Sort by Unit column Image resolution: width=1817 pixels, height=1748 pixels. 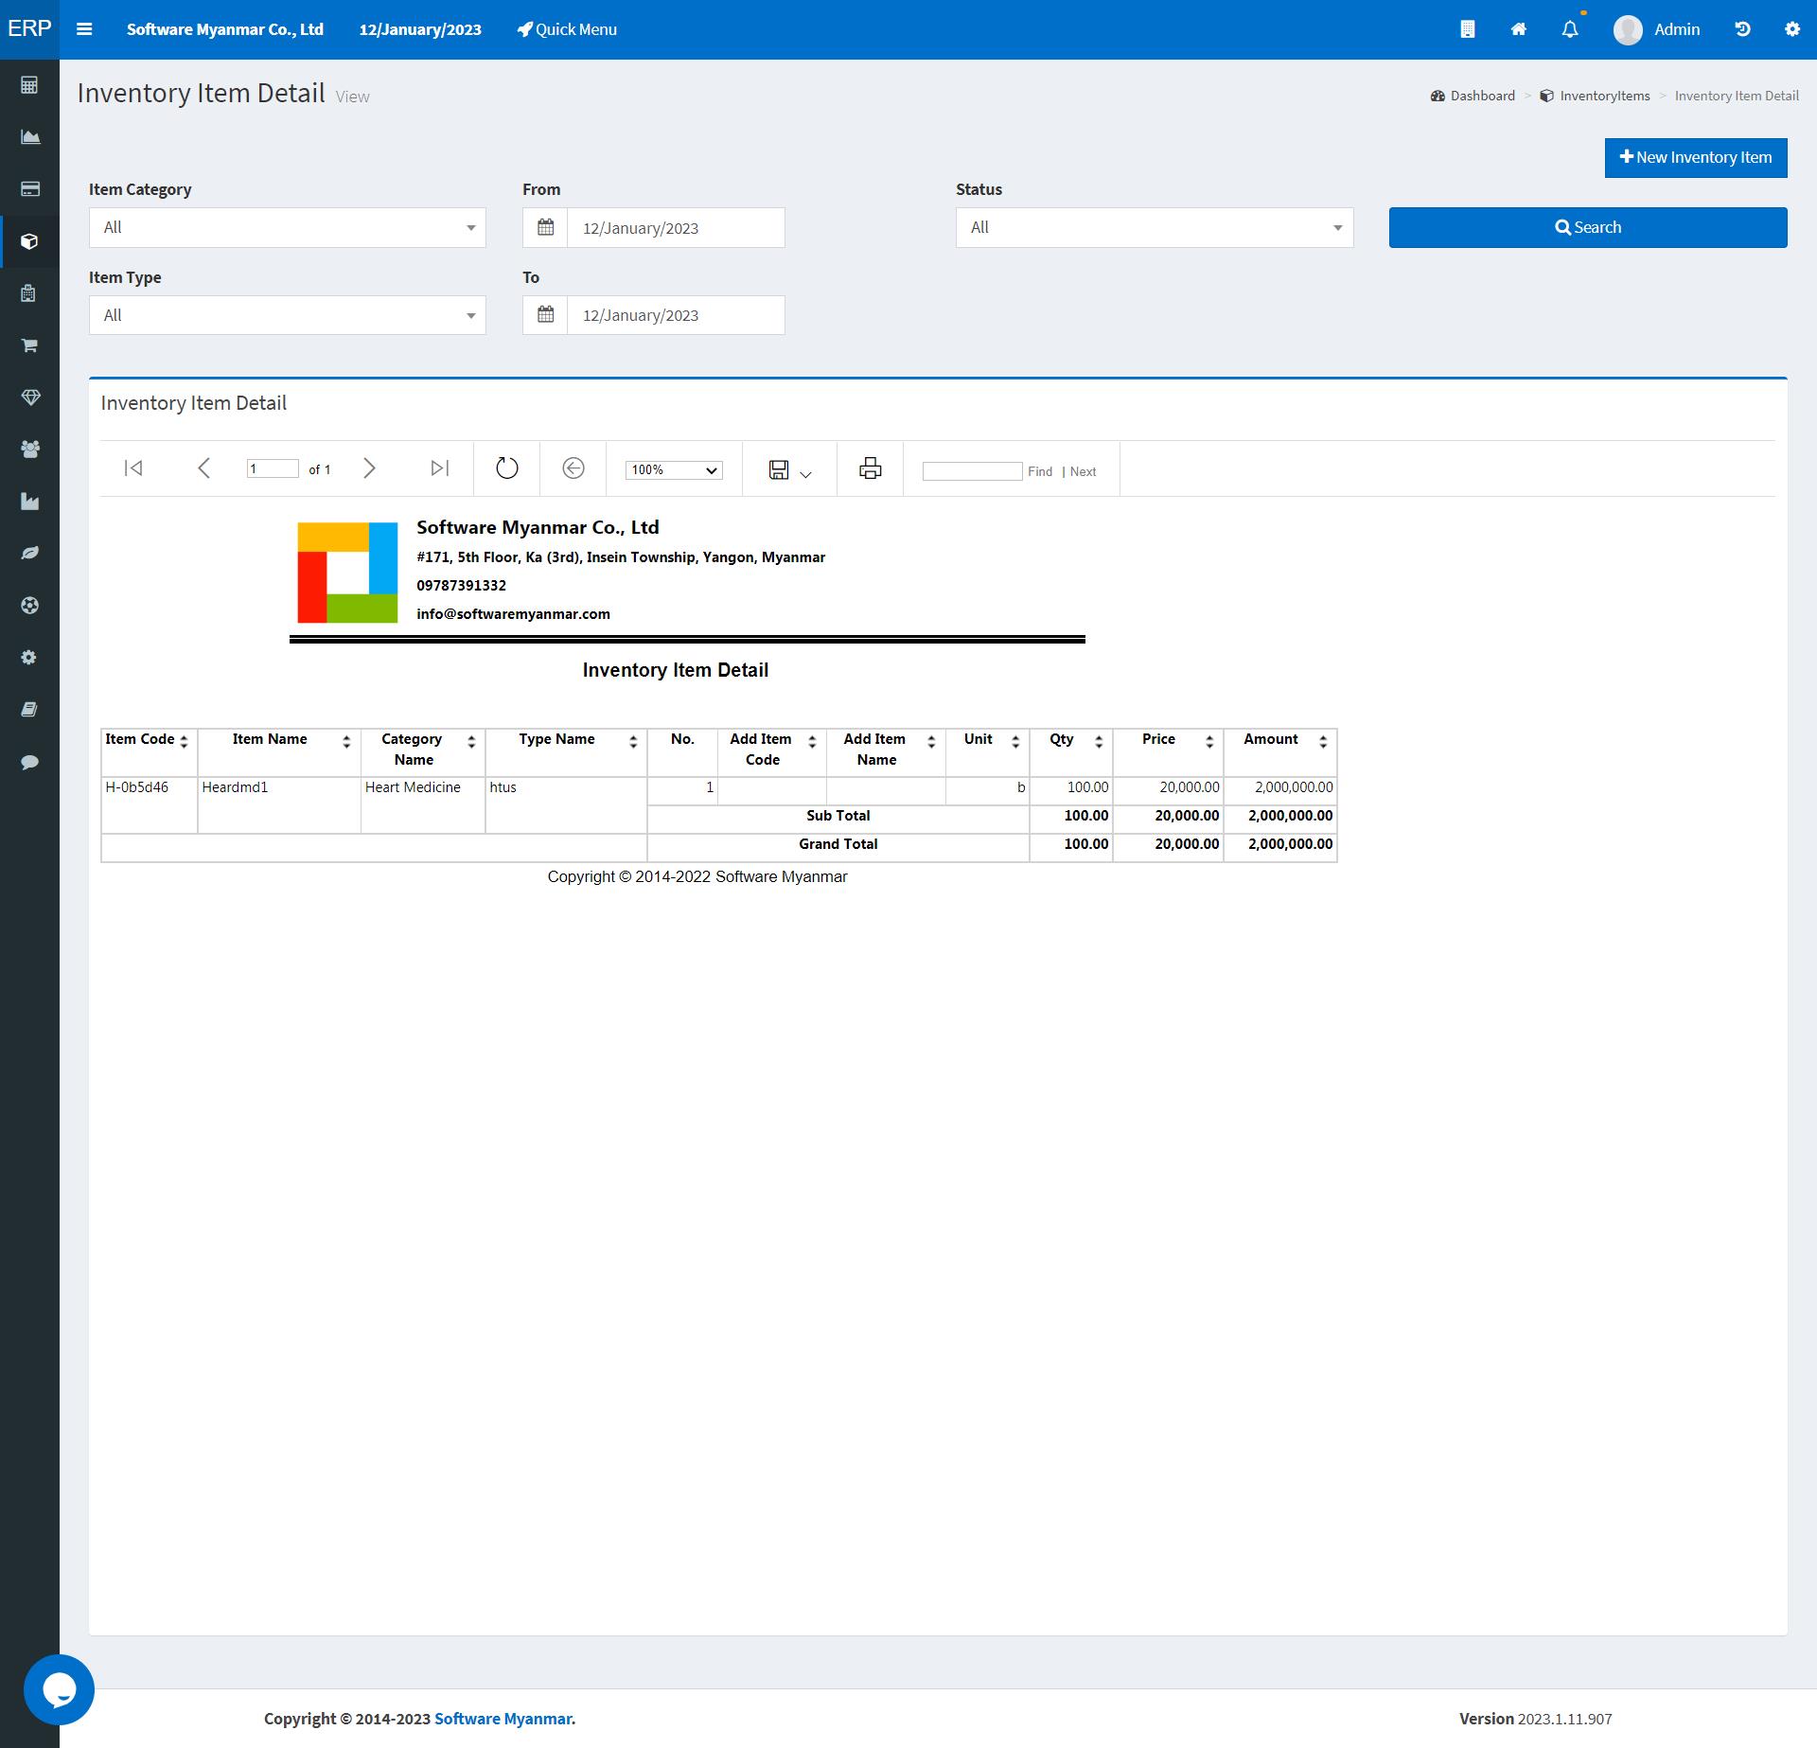pos(1015,742)
